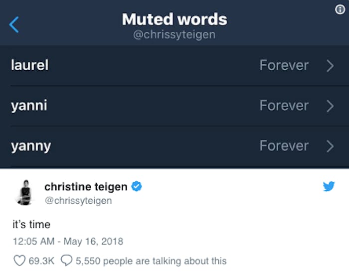
Task: Click the "it's time" tweet text
Action: (31, 224)
